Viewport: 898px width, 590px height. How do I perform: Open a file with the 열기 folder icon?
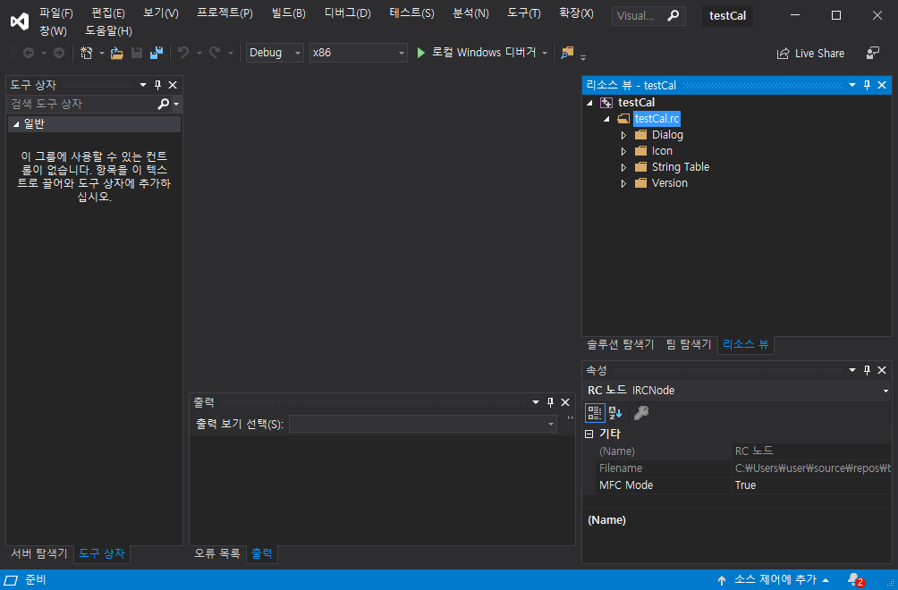tap(117, 52)
